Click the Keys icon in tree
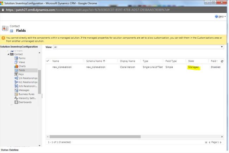The height and width of the screenshot is (153, 229). tap(16, 74)
